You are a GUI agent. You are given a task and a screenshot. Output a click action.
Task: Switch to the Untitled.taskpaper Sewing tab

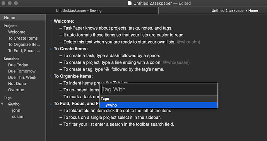click(x=79, y=10)
